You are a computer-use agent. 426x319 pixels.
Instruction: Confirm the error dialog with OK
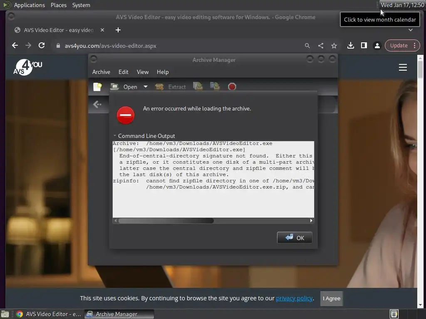tap(295, 238)
